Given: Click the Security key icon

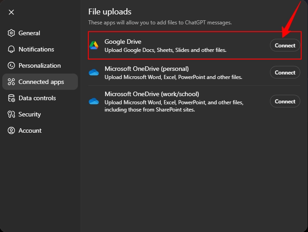Looking at the screenshot, I should pyautogui.click(x=11, y=114).
